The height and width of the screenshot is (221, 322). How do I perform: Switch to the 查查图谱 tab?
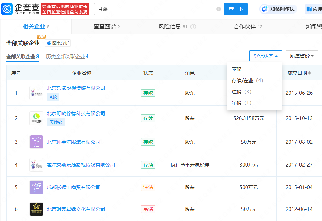(x=107, y=27)
